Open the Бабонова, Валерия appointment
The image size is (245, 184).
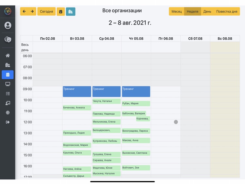[x=134, y=113]
